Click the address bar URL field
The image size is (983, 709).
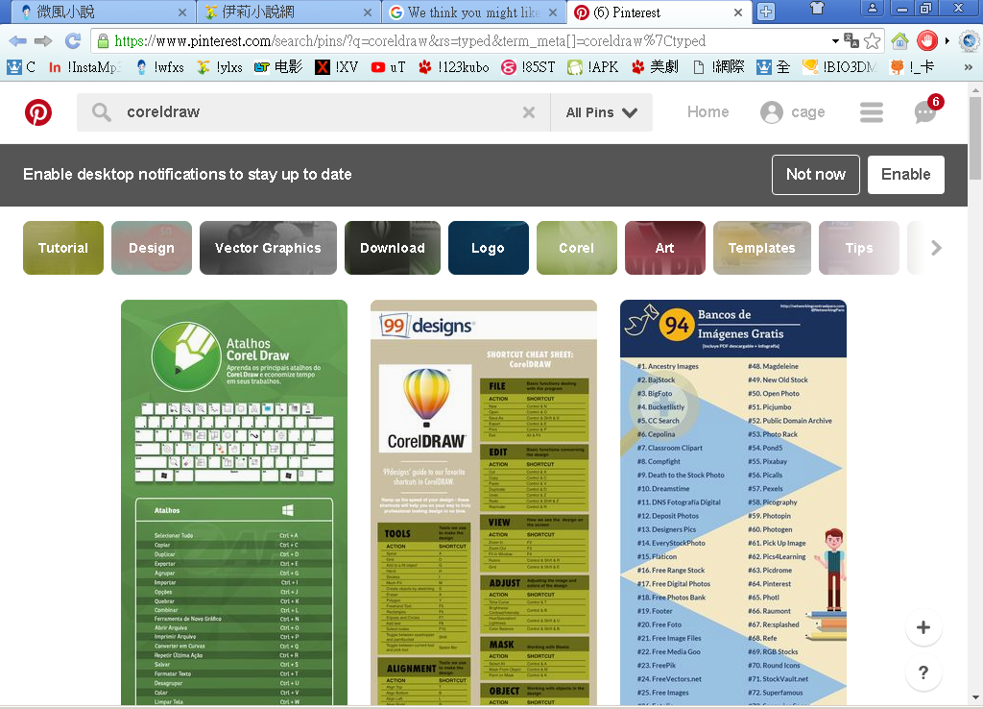pyautogui.click(x=464, y=41)
